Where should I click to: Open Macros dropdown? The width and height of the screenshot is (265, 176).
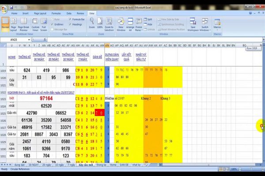coord(217,25)
